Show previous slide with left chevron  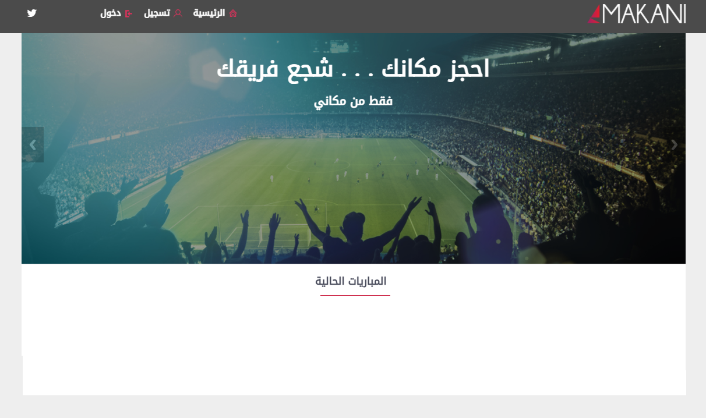click(33, 144)
